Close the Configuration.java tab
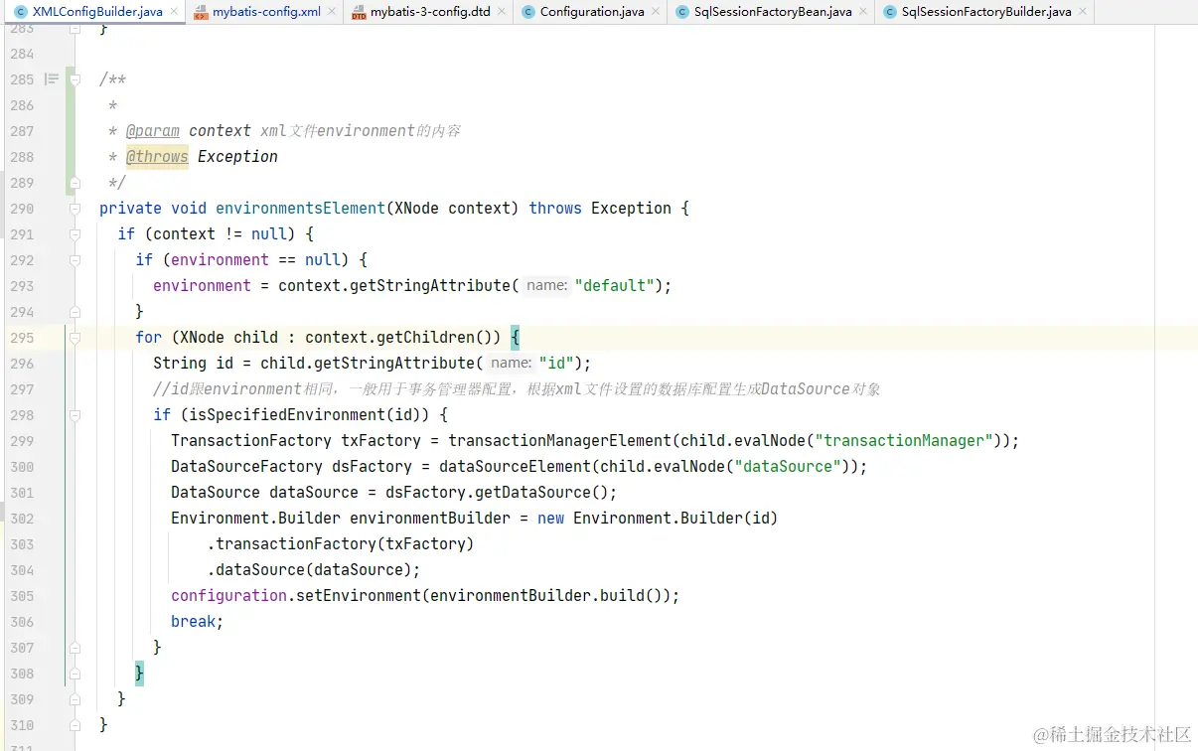1198x751 pixels. [x=656, y=12]
